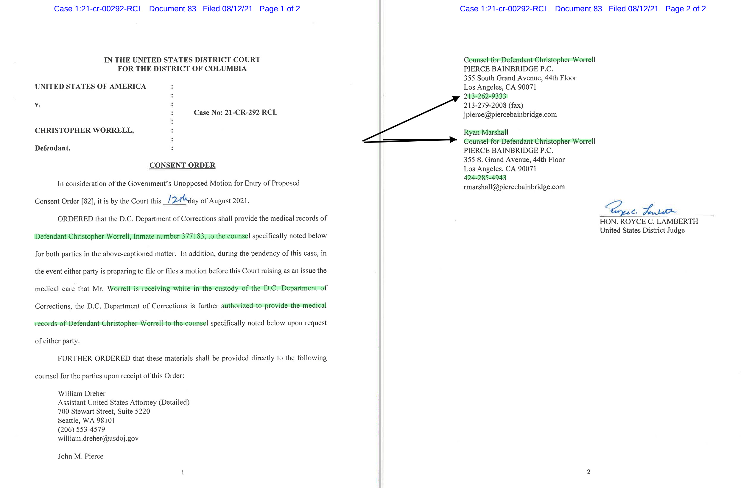Click the judge's handwritten signature
Image resolution: width=749 pixels, height=488 pixels.
coord(640,208)
